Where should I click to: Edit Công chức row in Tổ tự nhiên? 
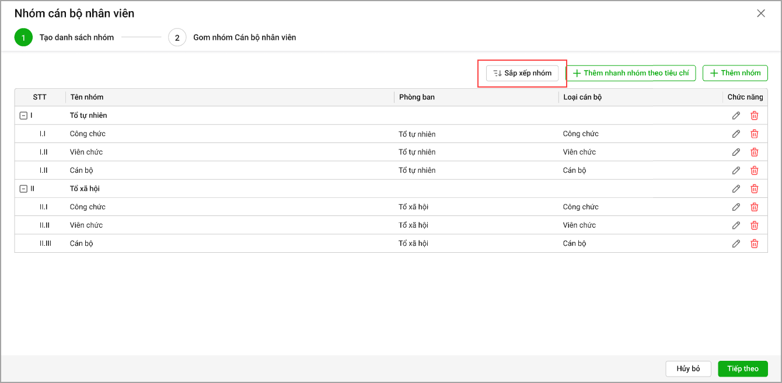click(736, 134)
